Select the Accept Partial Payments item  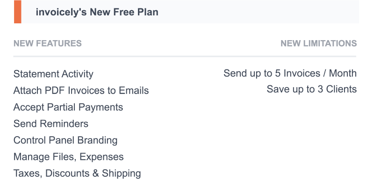(x=68, y=107)
